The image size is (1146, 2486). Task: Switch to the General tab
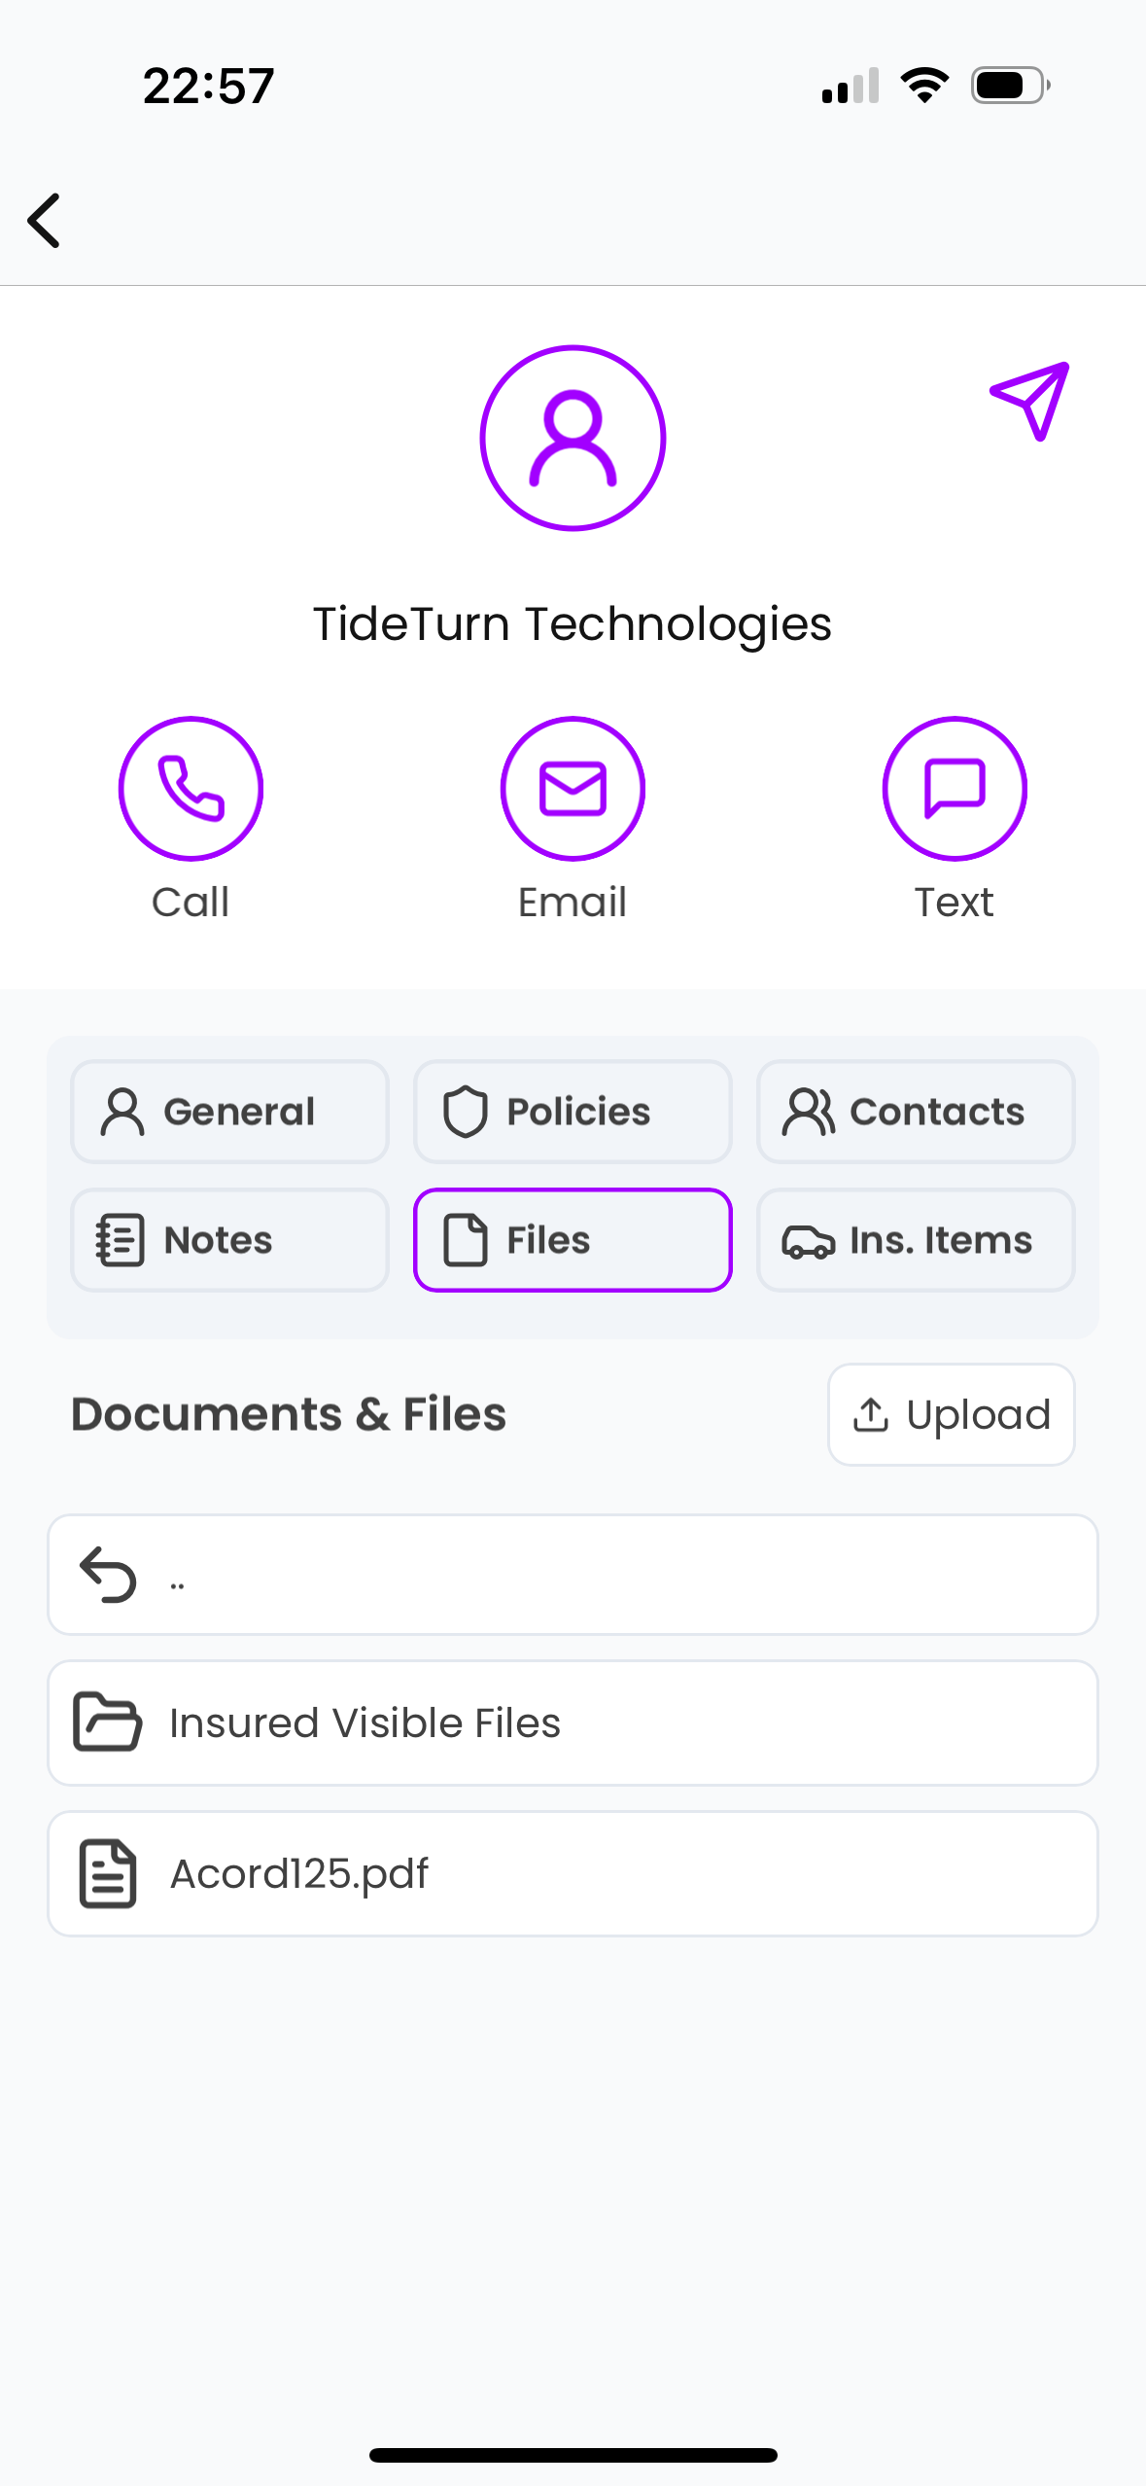[x=229, y=1112]
